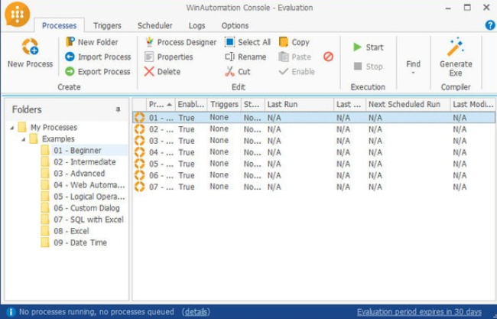
Task: Click the details link in status bar
Action: coord(197,311)
